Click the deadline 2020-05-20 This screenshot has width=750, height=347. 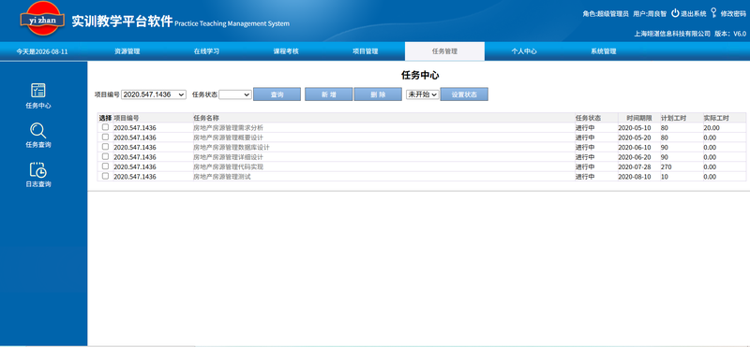[635, 137]
